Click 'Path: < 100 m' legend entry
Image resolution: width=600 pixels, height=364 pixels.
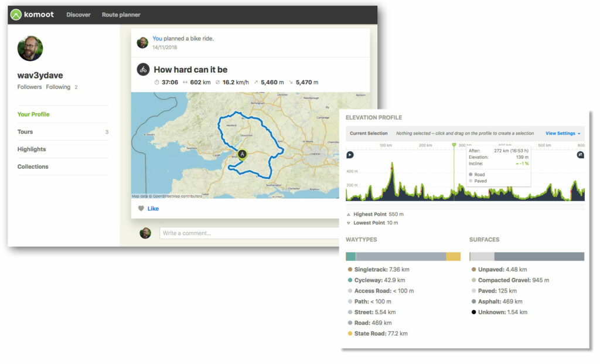coord(369,302)
